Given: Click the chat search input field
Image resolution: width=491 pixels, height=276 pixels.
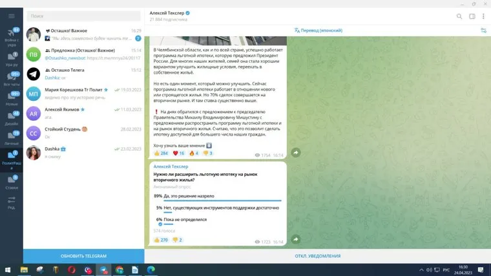Looking at the screenshot, I should [84, 15].
